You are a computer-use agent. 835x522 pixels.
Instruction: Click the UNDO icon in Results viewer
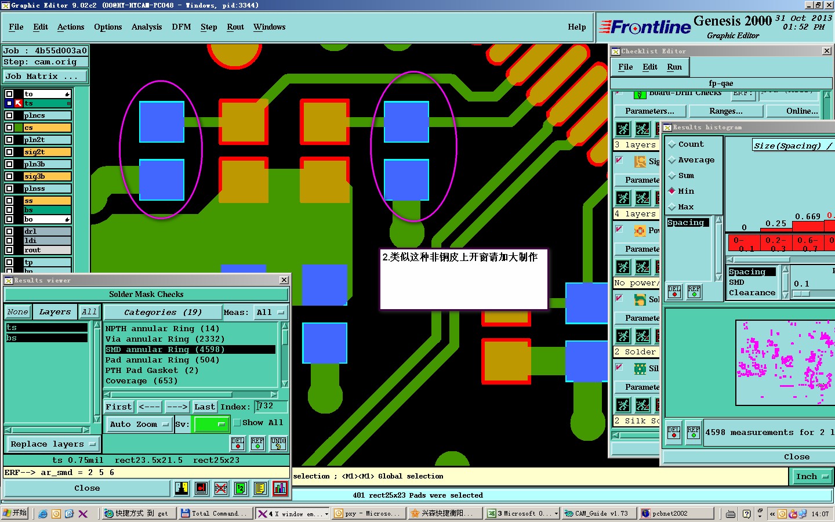[x=278, y=444]
